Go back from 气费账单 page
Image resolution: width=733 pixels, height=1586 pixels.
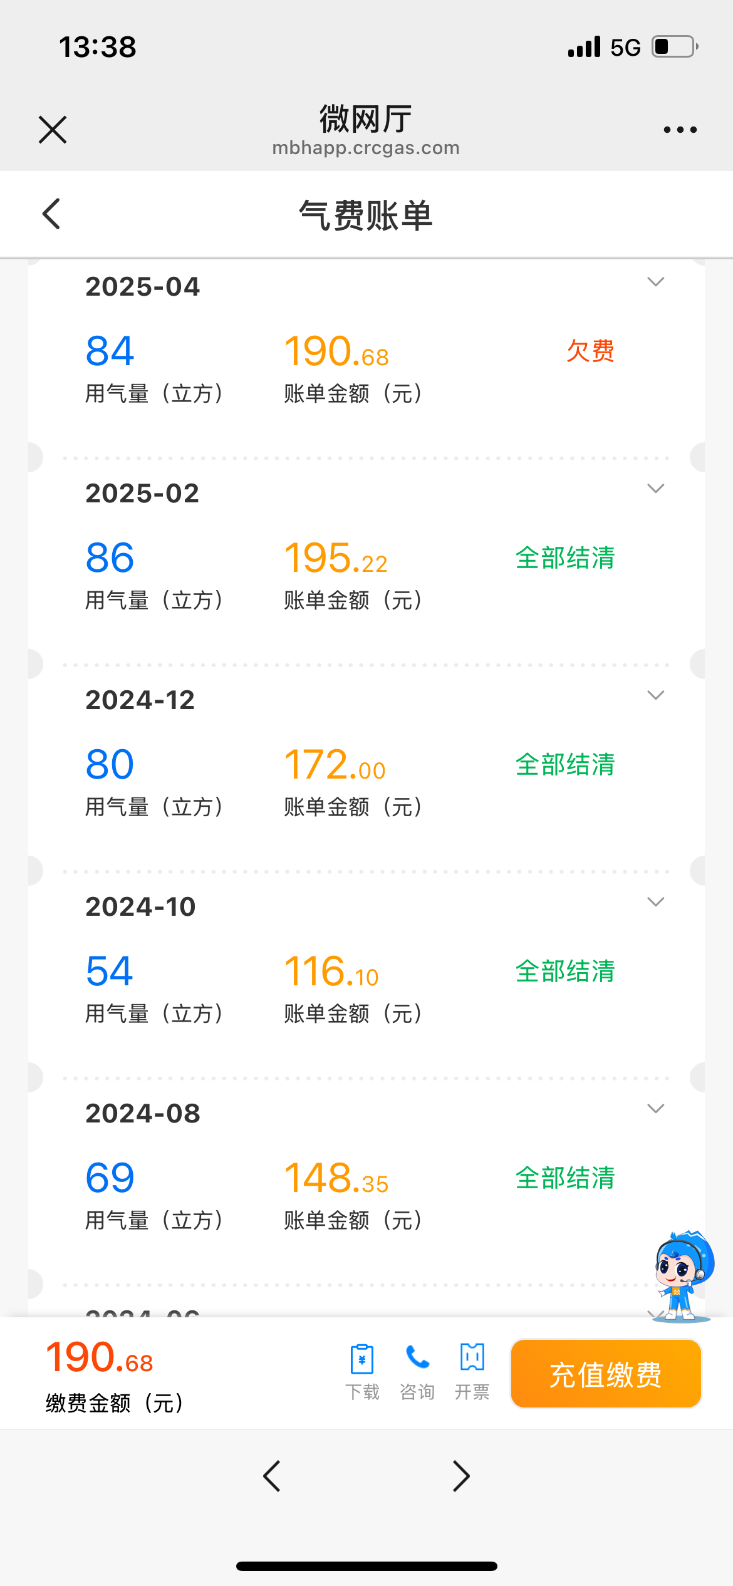click(x=51, y=214)
